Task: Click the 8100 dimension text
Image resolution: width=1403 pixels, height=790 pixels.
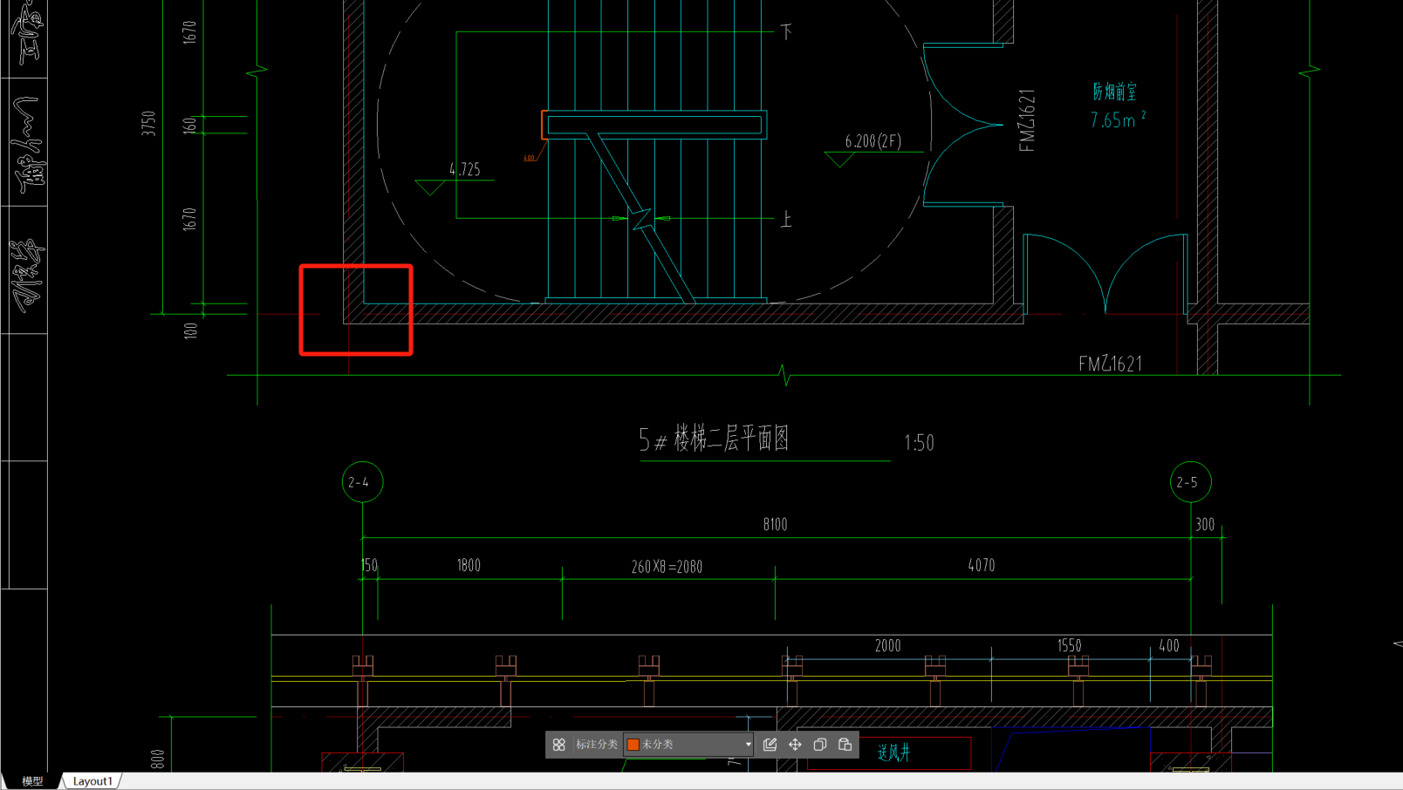Action: [775, 524]
